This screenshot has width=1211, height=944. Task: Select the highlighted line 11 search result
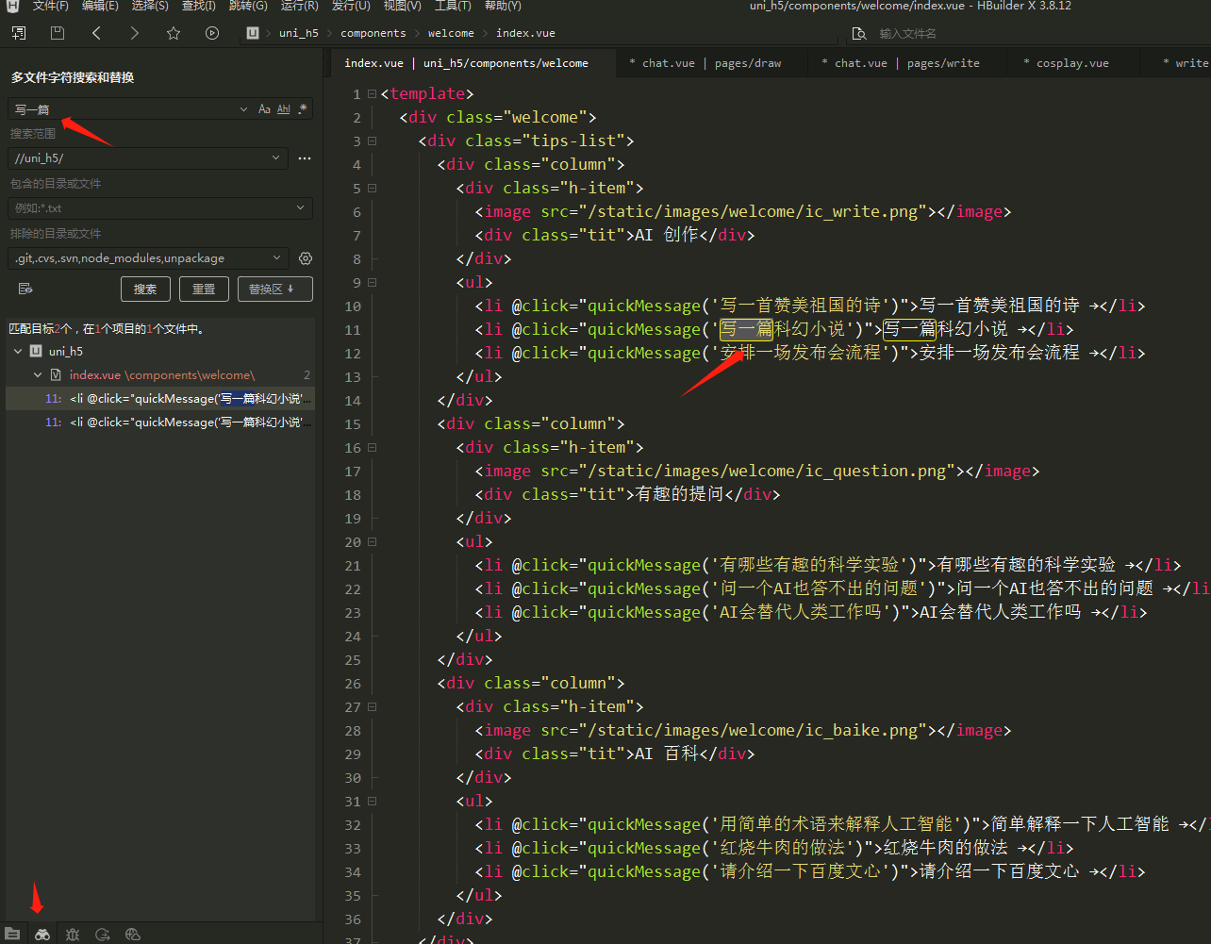click(x=160, y=399)
